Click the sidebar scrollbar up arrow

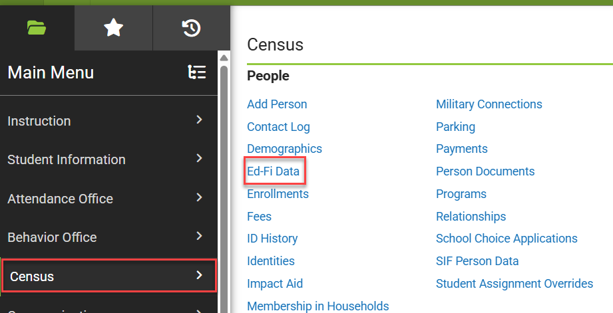tap(224, 58)
